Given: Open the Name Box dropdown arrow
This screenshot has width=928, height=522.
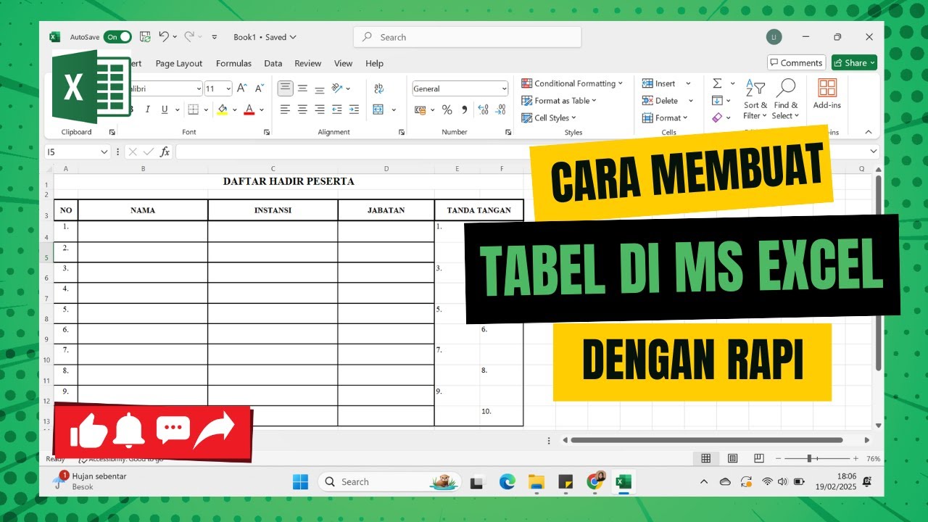Looking at the screenshot, I should (105, 152).
